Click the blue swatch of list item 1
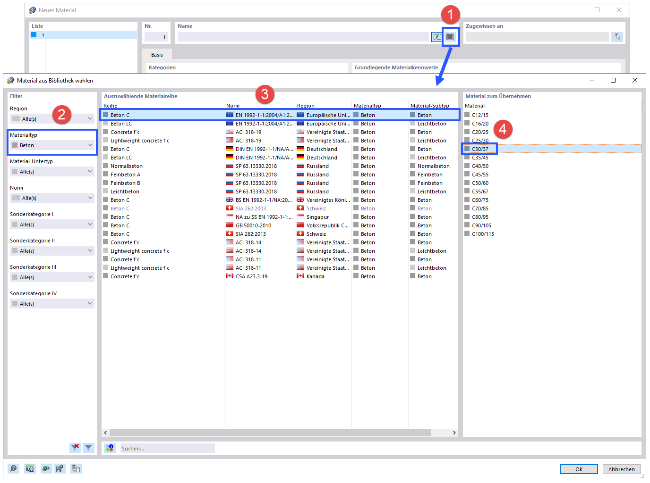650x483 pixels. 34,35
